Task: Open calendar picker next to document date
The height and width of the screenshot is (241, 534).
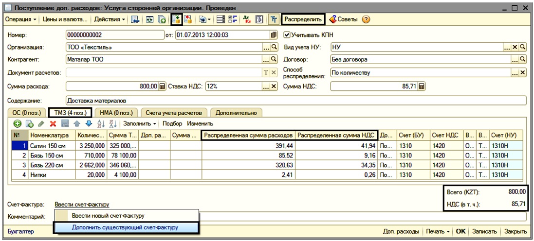Action: [274, 35]
